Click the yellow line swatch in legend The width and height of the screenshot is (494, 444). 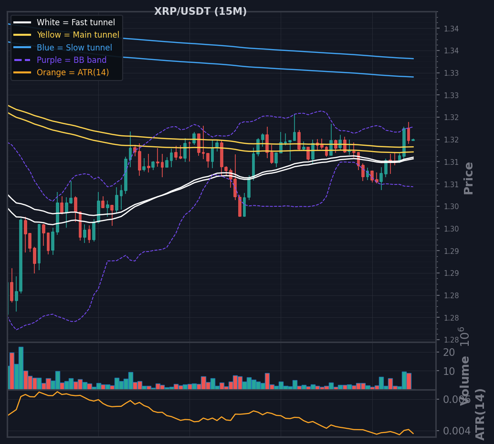(x=22, y=35)
